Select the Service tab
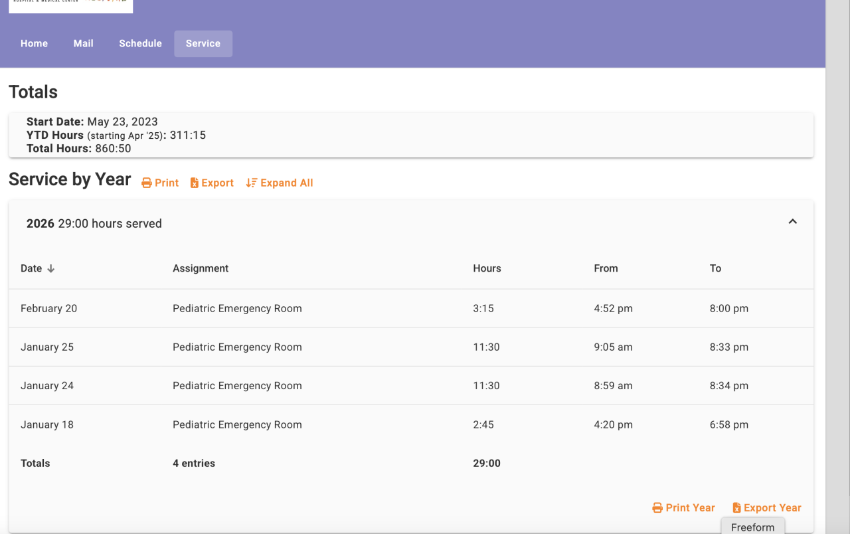Viewport: 850px width, 534px height. point(203,44)
